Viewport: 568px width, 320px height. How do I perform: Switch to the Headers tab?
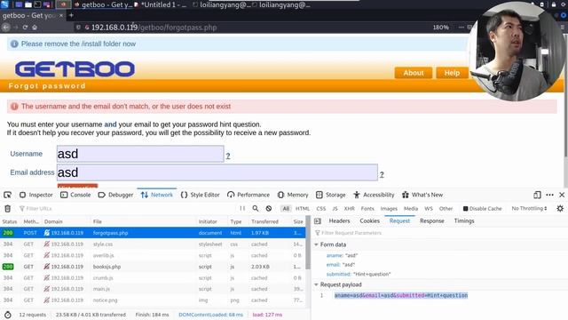tap(339, 221)
